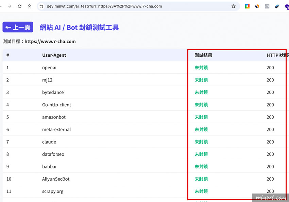
Task: Click the 網站 AI / Bot 封鎖測試工具 title
Action: [x=79, y=27]
